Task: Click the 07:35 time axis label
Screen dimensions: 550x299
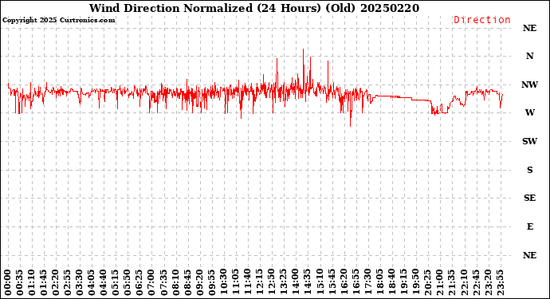Action: [x=163, y=283]
